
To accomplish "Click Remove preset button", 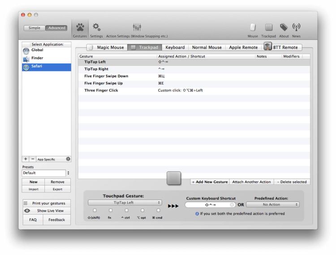I will pyautogui.click(x=57, y=182).
